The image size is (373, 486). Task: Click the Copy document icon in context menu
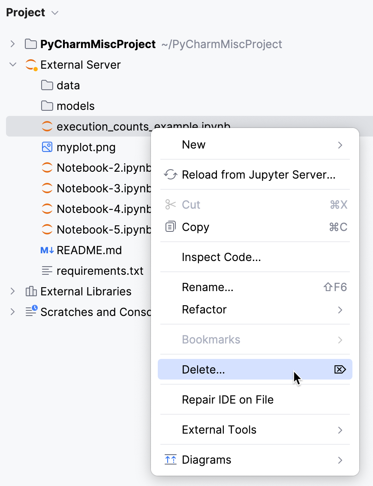pos(171,227)
